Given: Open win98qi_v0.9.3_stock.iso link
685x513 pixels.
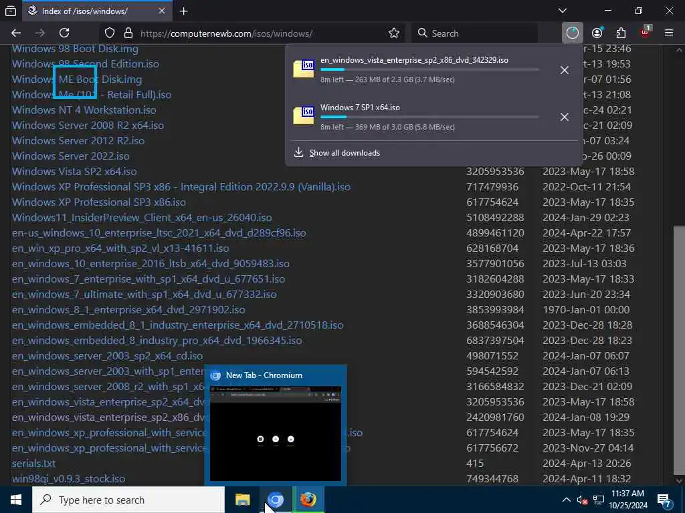Looking at the screenshot, I should click(69, 478).
